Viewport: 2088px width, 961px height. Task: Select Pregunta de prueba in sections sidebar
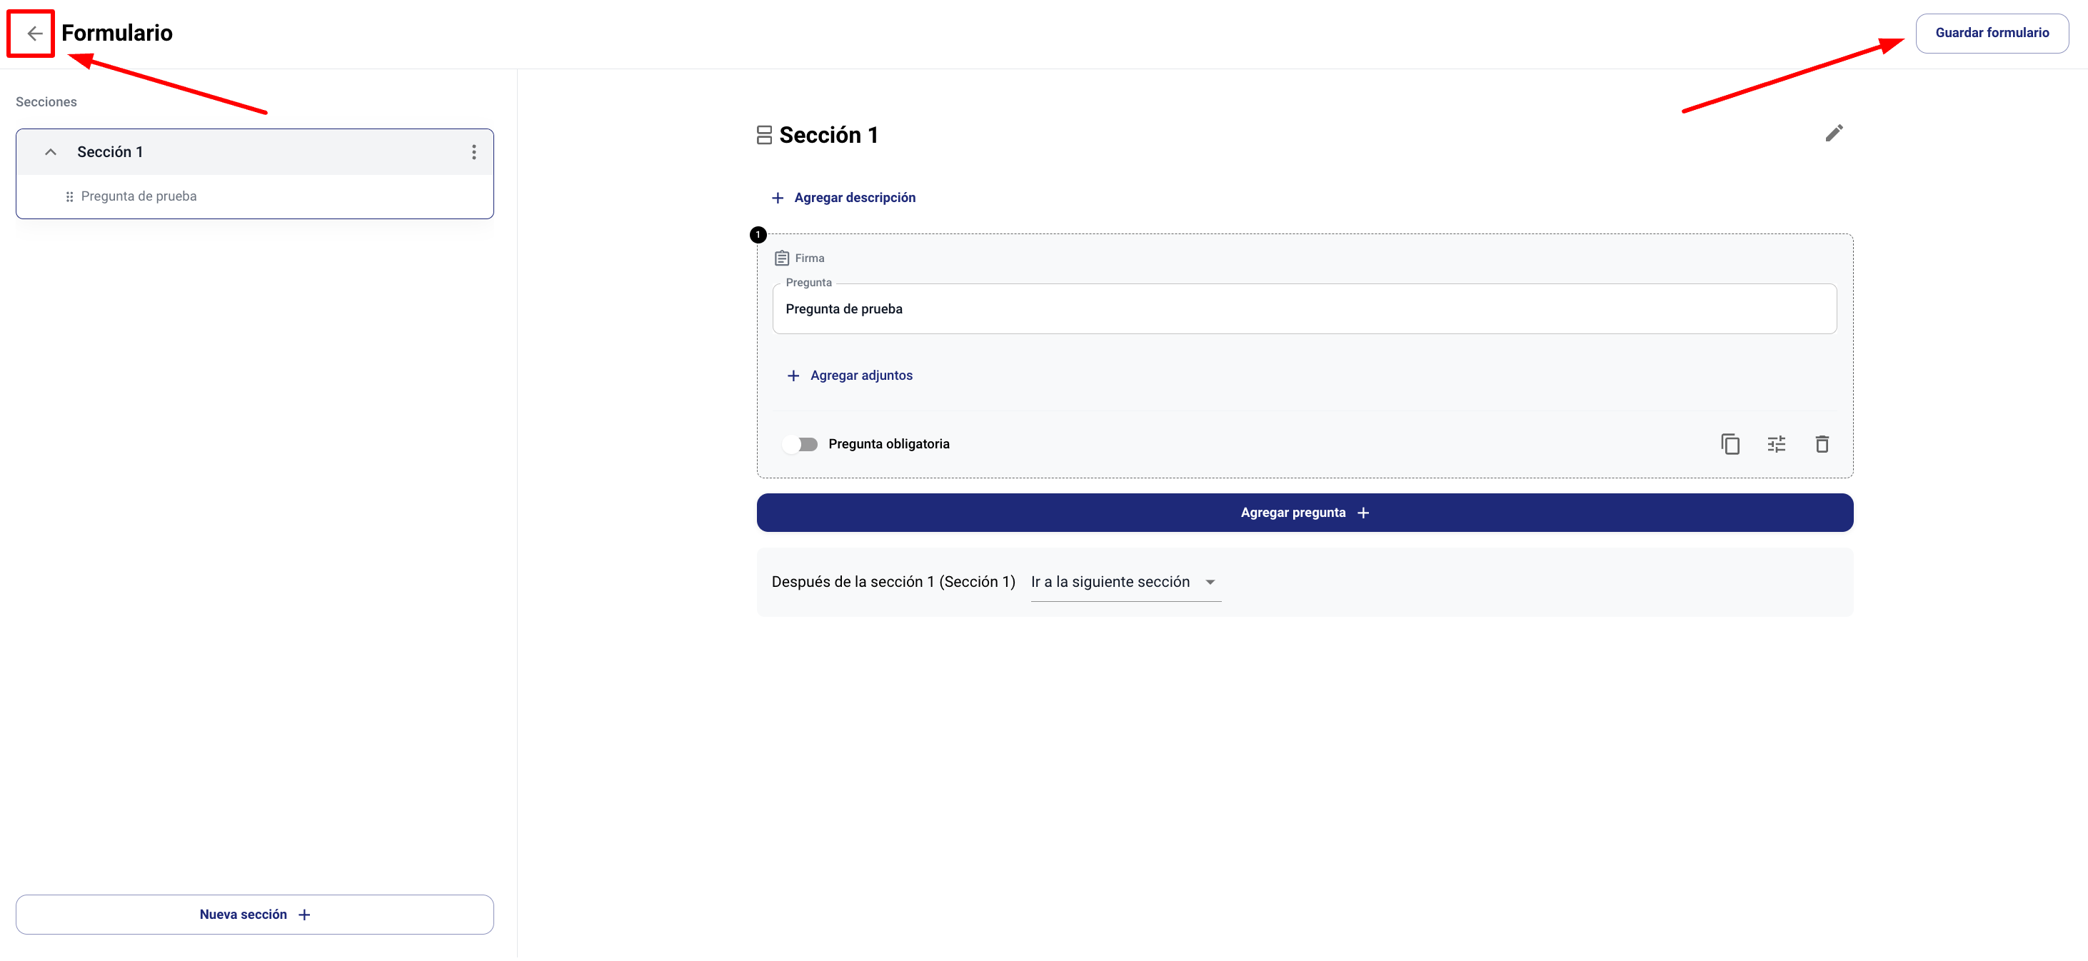[x=139, y=197]
